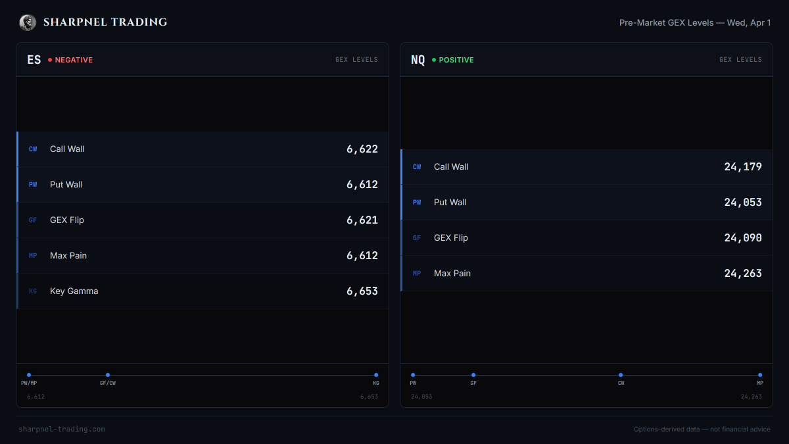Select the NQ panel ticker label

[x=418, y=60]
